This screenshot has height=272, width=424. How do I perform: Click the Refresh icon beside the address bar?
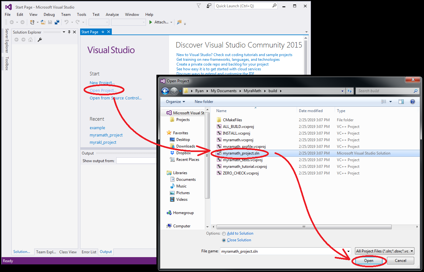point(350,91)
